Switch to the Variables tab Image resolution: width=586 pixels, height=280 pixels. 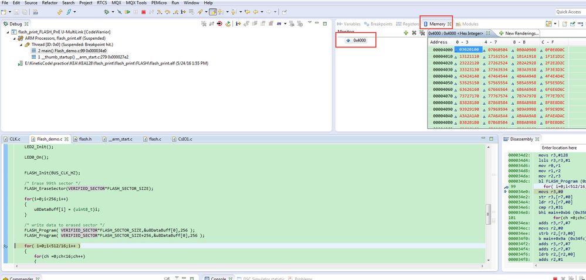(348, 24)
